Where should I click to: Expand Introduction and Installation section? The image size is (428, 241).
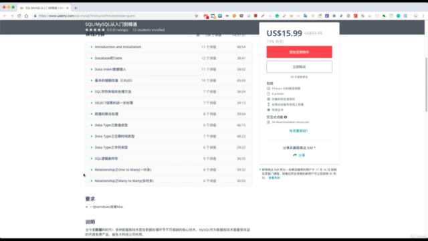click(169, 47)
